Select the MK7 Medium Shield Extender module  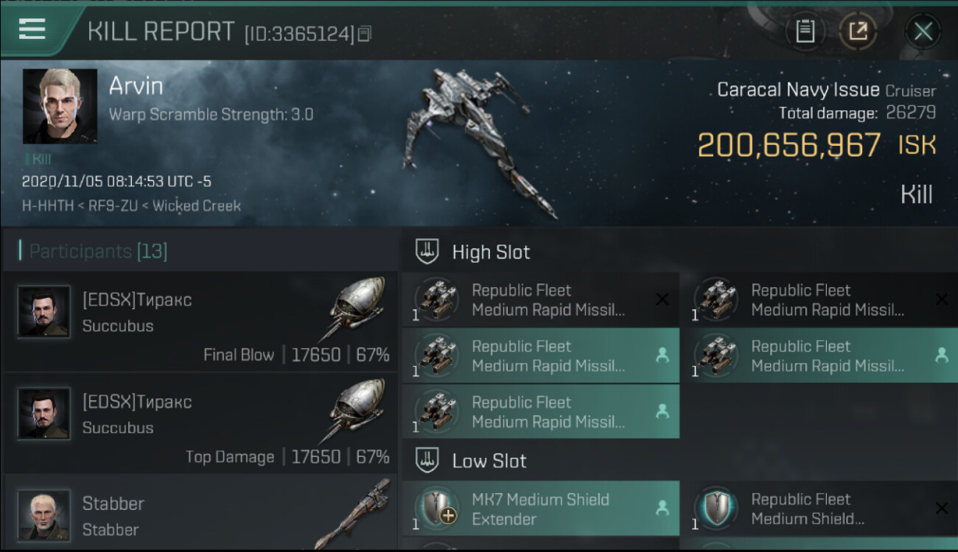click(541, 509)
